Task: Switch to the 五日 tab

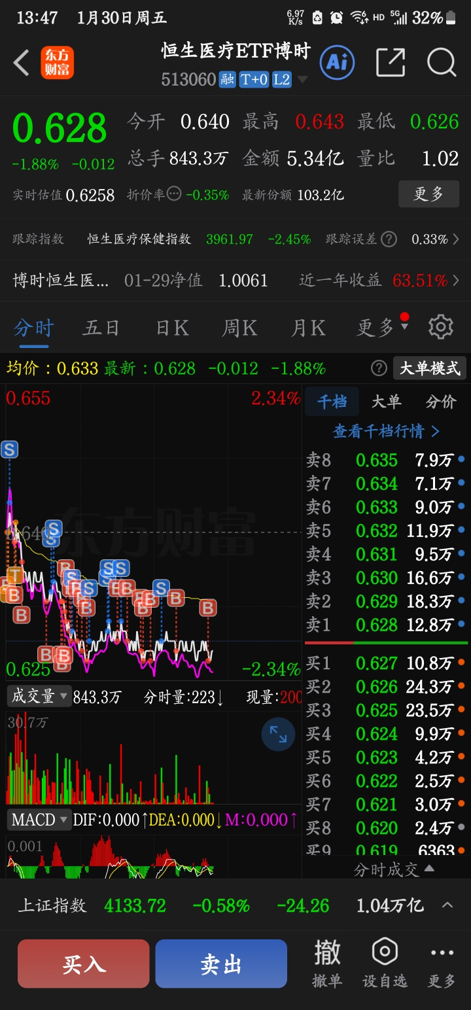Action: point(101,328)
